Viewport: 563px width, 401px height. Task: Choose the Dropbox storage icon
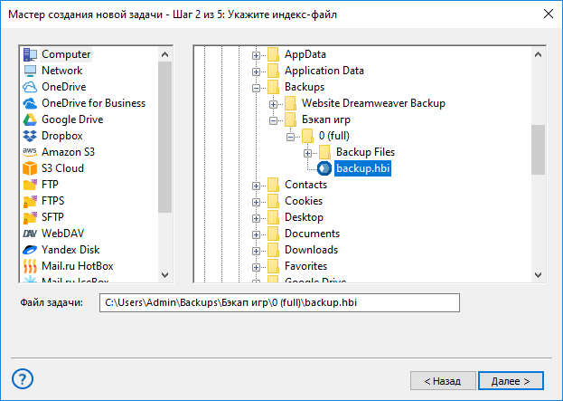(x=30, y=136)
